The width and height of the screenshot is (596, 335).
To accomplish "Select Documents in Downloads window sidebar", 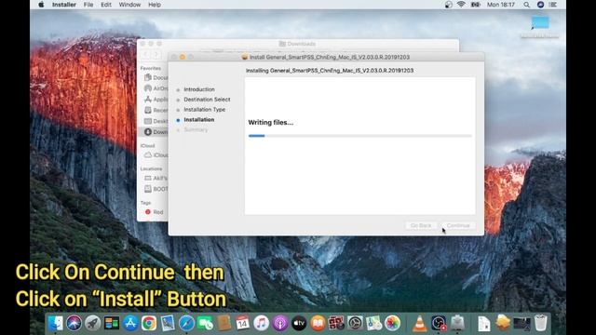I will pos(156,77).
